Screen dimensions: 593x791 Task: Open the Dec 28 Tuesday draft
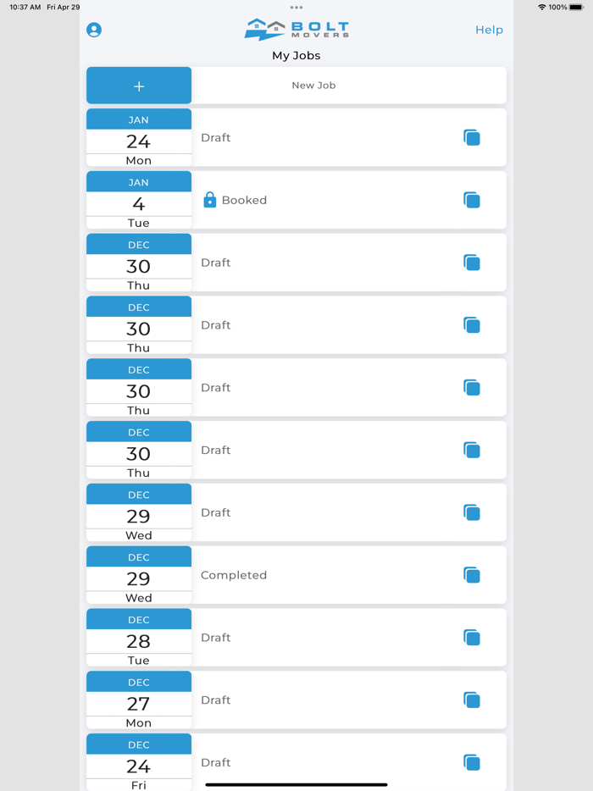click(322, 638)
